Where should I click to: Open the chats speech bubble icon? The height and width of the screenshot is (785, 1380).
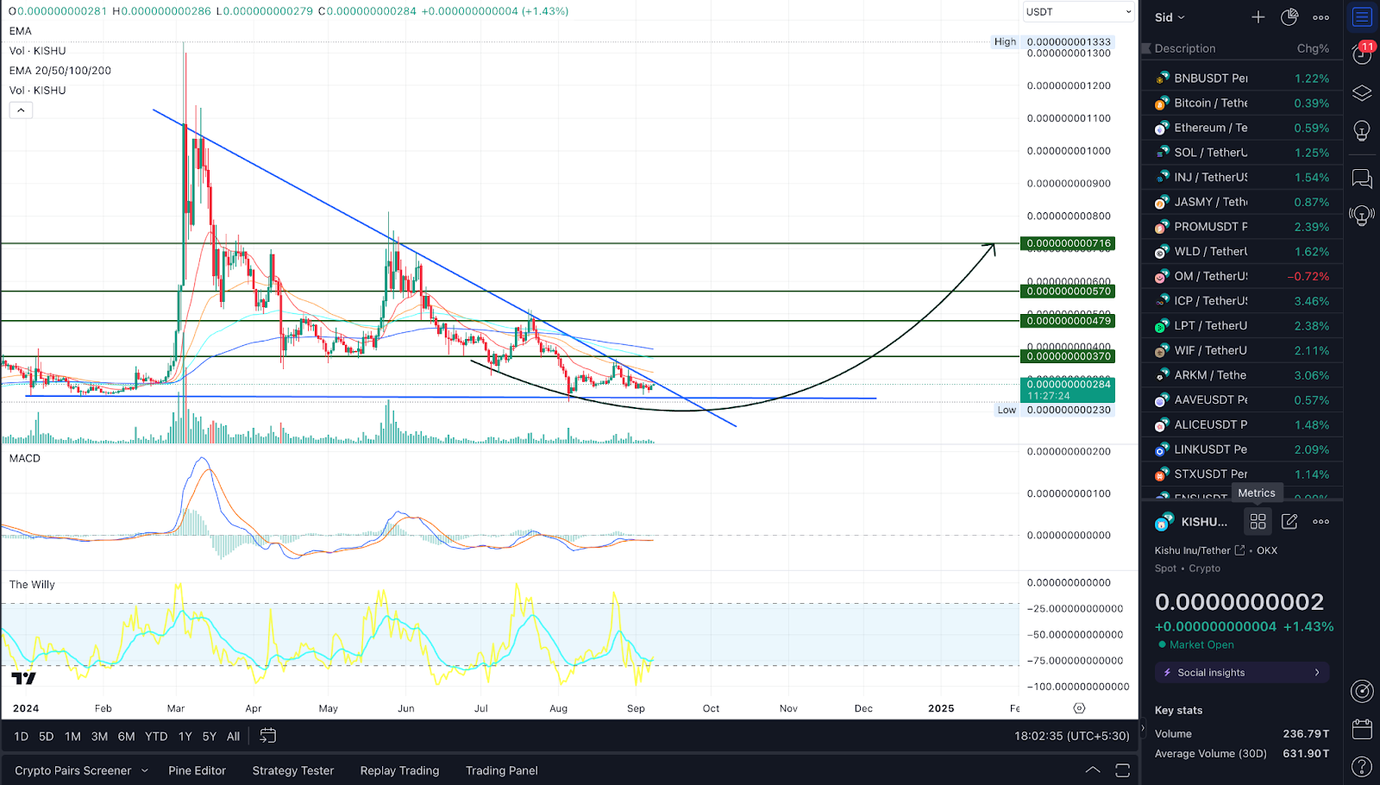[x=1362, y=179]
